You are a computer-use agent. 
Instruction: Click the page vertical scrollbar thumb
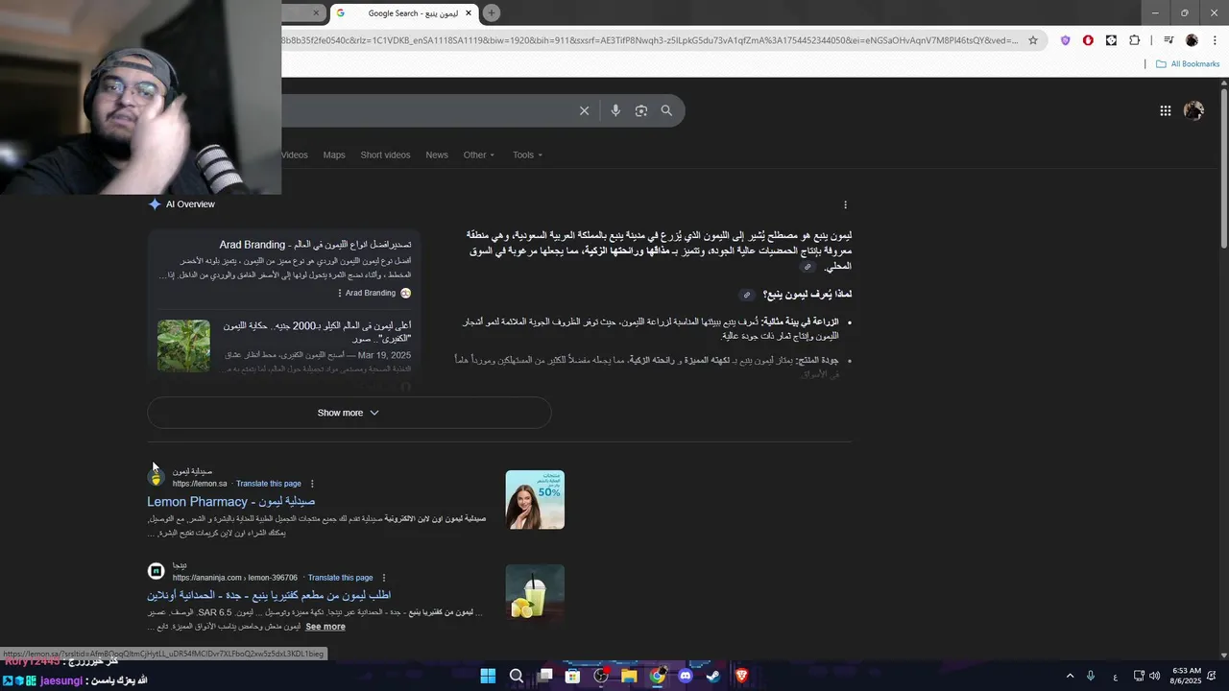tap(1224, 168)
